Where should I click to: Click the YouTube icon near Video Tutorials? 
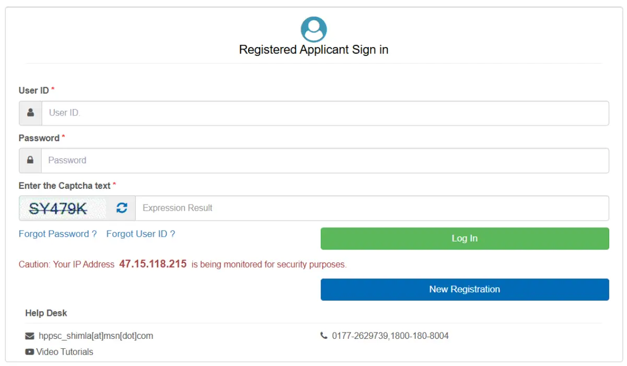(30, 352)
